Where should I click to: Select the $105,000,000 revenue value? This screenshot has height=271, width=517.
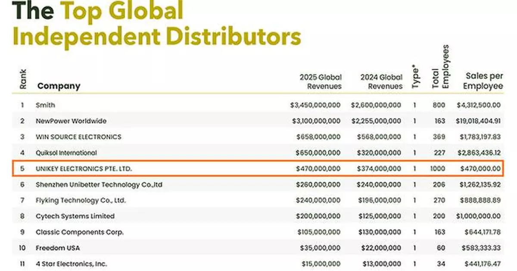click(319, 232)
